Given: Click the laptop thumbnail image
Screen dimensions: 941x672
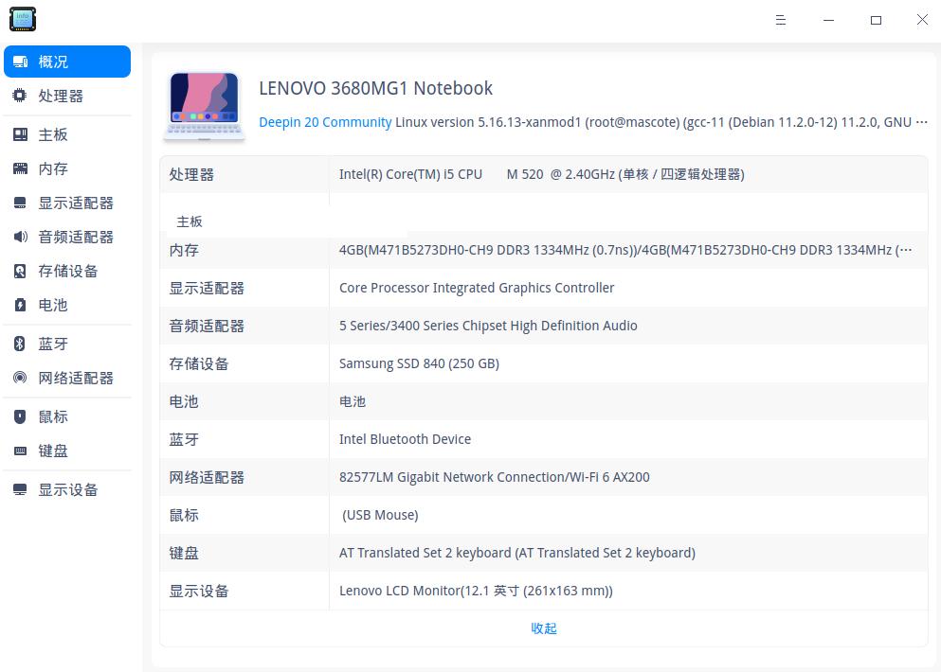Looking at the screenshot, I should pos(204,105).
